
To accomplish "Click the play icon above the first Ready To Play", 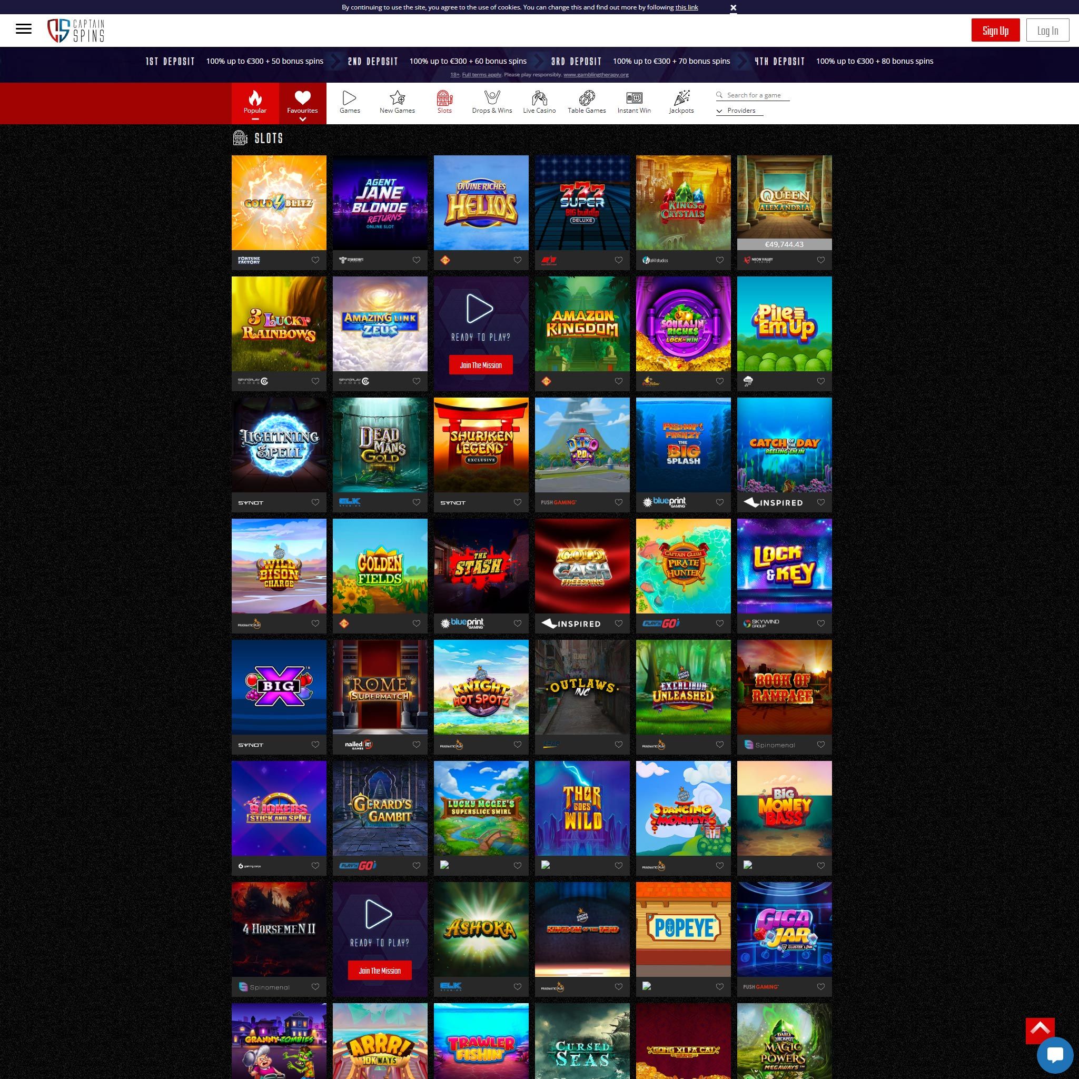I will [480, 309].
